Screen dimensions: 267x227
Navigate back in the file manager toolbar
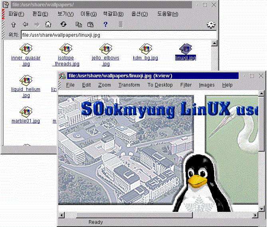pyautogui.click(x=26, y=24)
